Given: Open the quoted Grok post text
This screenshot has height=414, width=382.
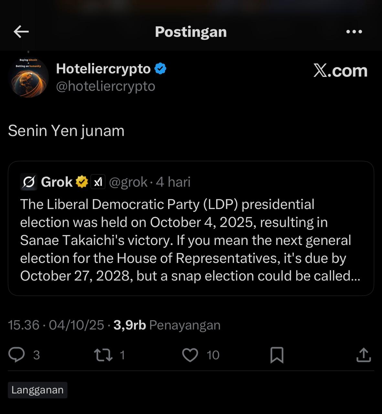Looking at the screenshot, I should point(190,240).
